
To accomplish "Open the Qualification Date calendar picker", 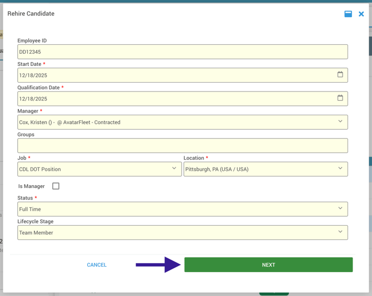I will coord(340,98).
